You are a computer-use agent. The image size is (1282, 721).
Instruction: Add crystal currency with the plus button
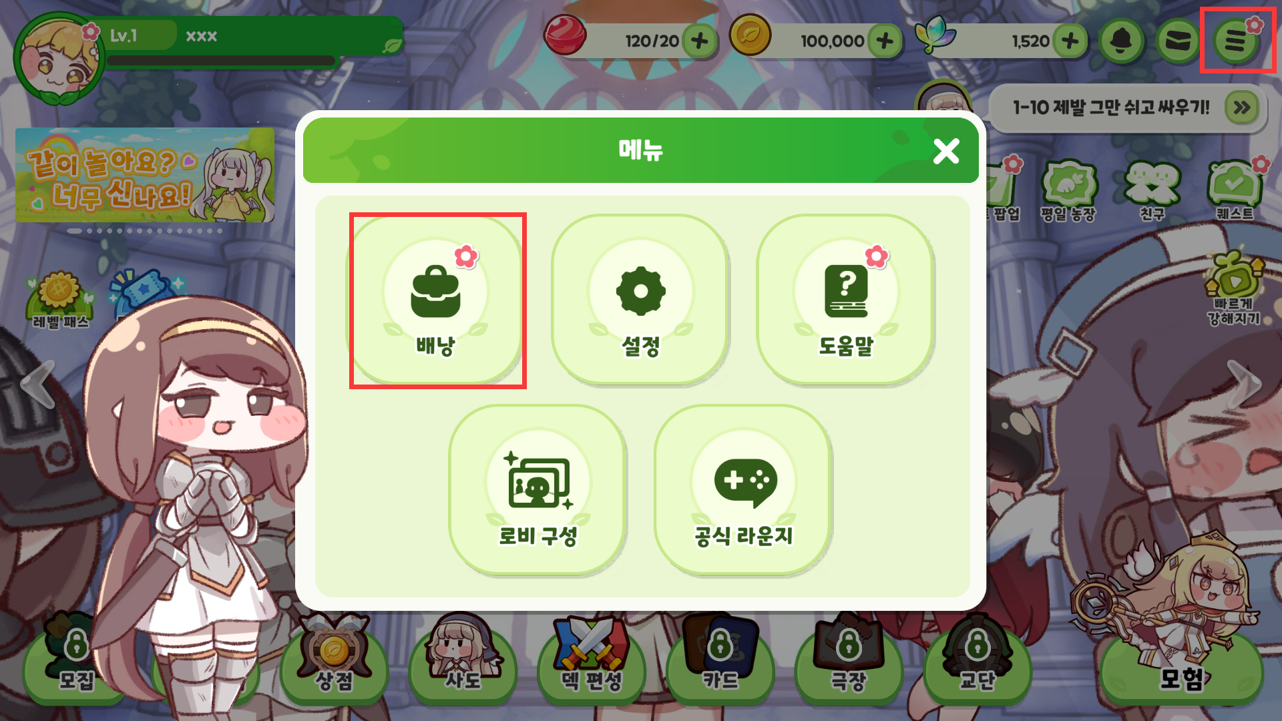1070,41
